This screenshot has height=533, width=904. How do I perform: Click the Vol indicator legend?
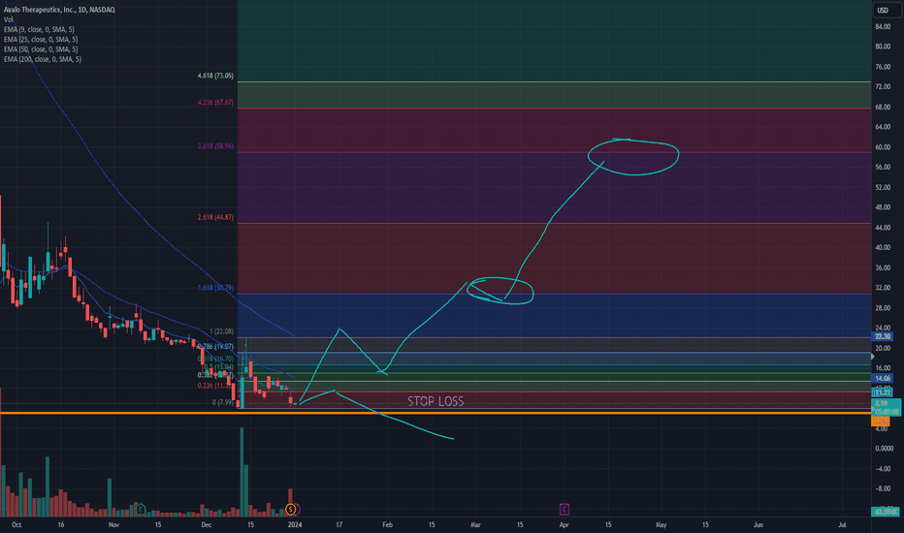(8, 19)
